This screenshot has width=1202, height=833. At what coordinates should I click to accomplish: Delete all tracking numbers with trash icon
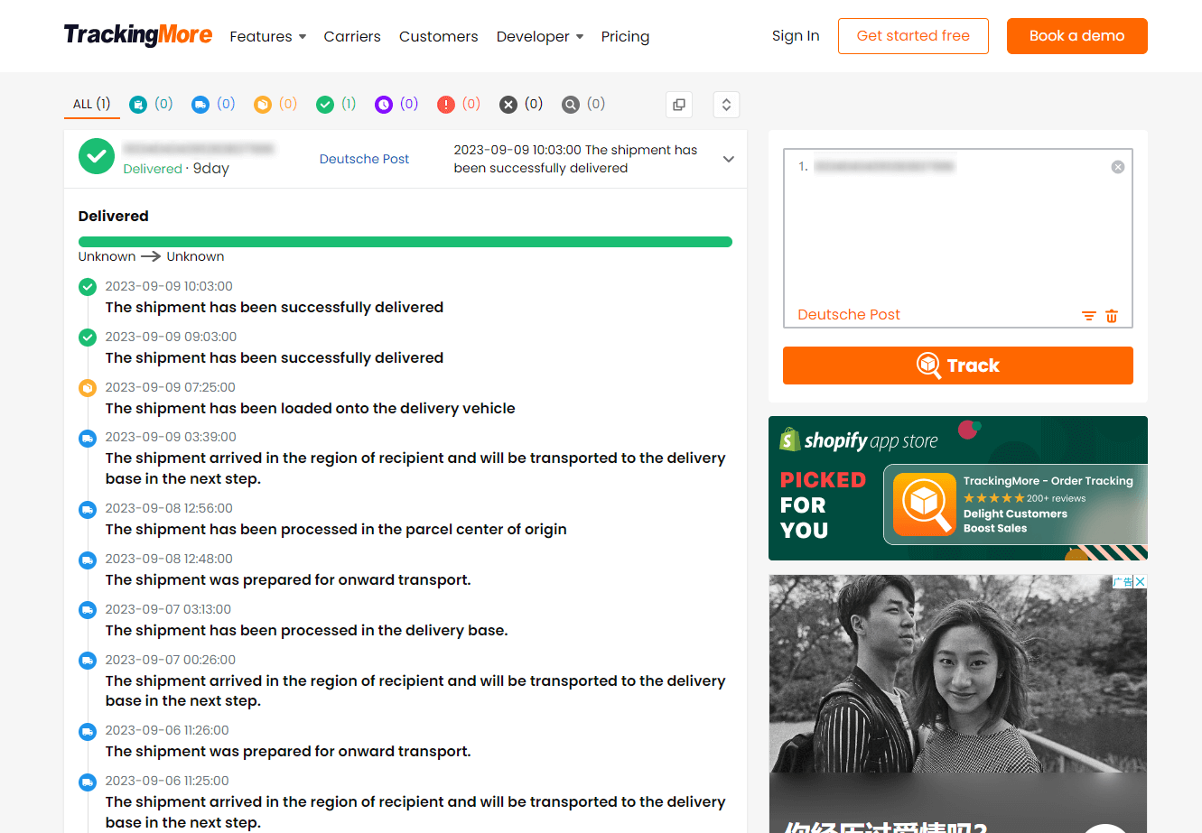pos(1112,316)
